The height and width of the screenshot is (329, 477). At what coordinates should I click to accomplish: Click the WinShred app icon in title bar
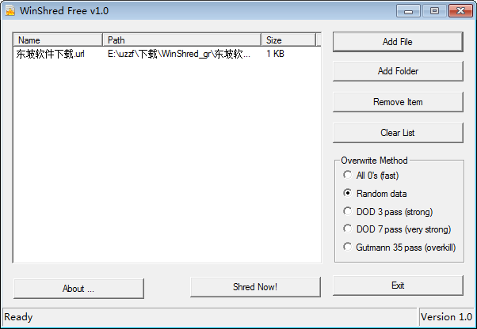pos(10,11)
